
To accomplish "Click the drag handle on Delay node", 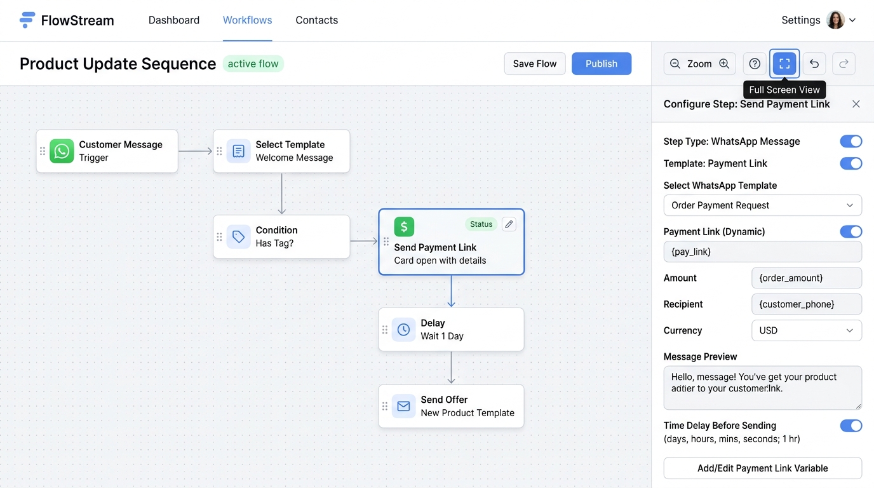I will pos(385,330).
